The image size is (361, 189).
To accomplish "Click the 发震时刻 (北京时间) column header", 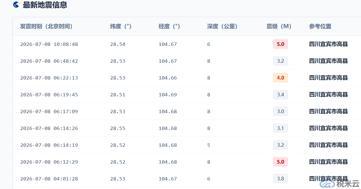I will pyautogui.click(x=46, y=26).
